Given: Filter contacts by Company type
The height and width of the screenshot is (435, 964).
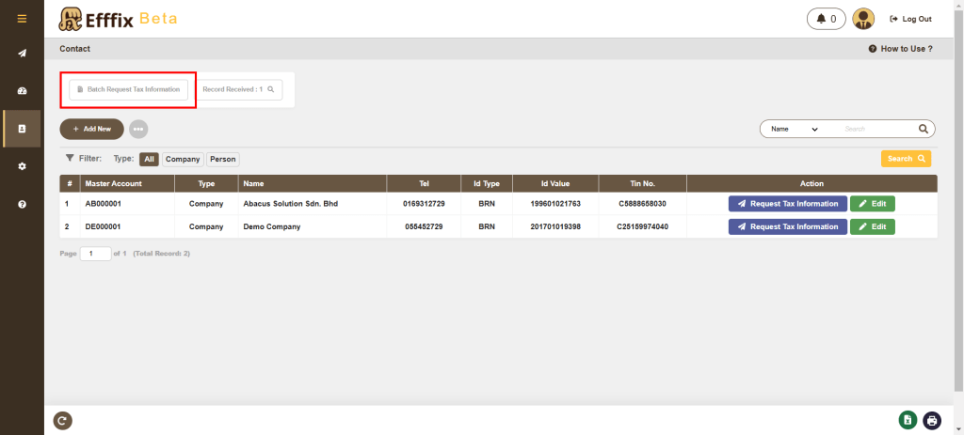Looking at the screenshot, I should tap(183, 160).
